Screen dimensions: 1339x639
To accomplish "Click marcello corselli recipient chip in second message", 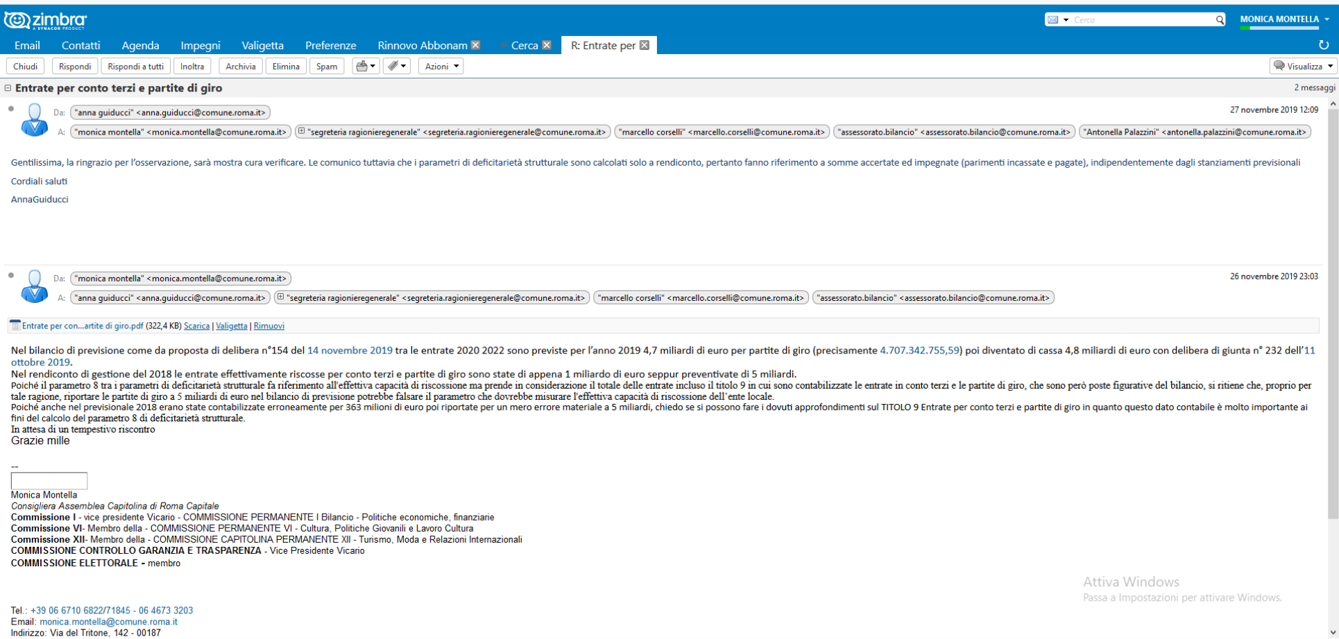I will (x=701, y=298).
